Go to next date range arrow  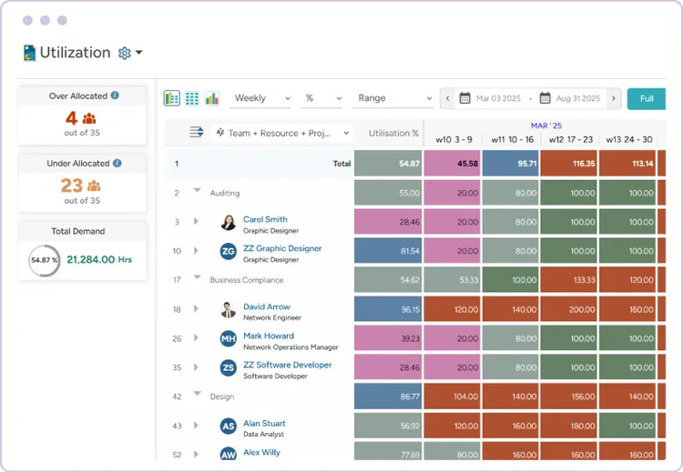tap(614, 98)
